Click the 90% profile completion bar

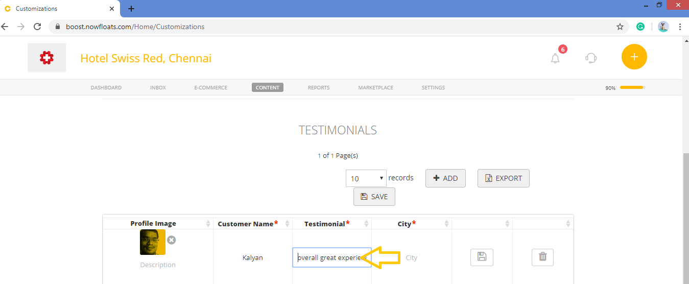[x=633, y=87]
